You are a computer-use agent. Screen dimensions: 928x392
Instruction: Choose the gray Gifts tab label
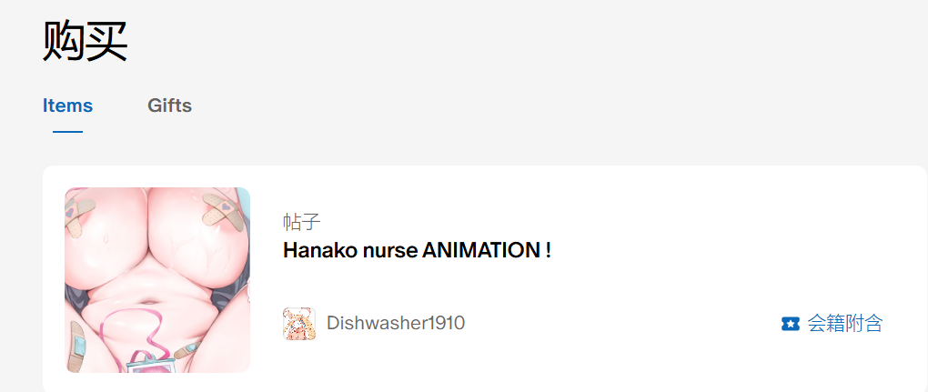[x=169, y=106]
